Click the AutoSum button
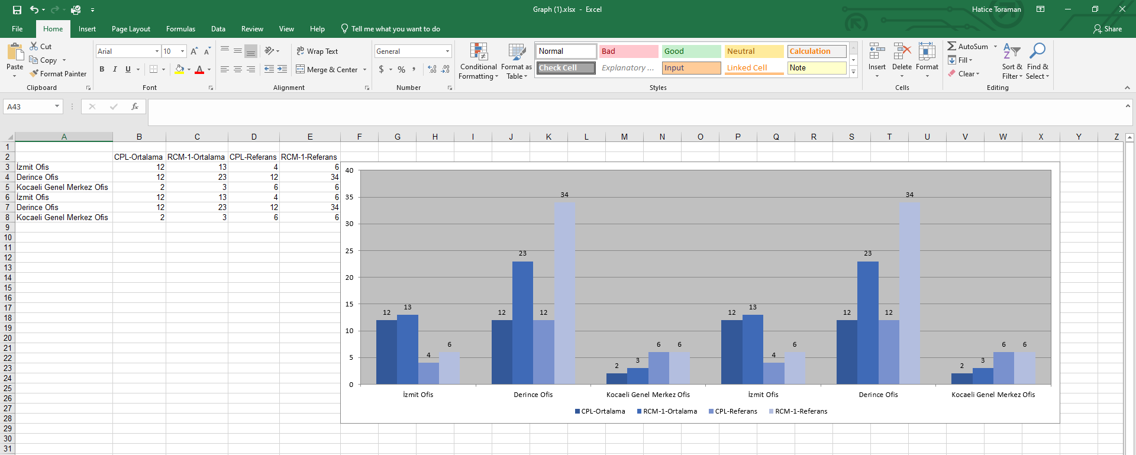This screenshot has width=1136, height=455. [x=968, y=46]
